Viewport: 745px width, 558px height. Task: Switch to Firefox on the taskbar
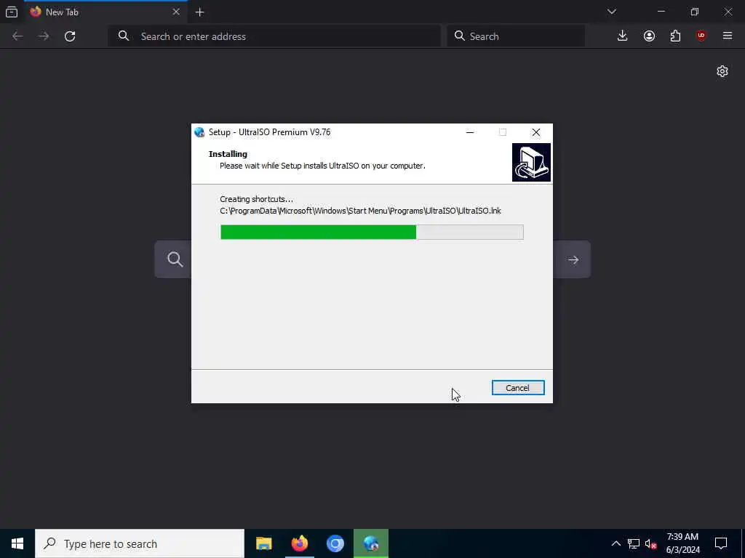(299, 543)
